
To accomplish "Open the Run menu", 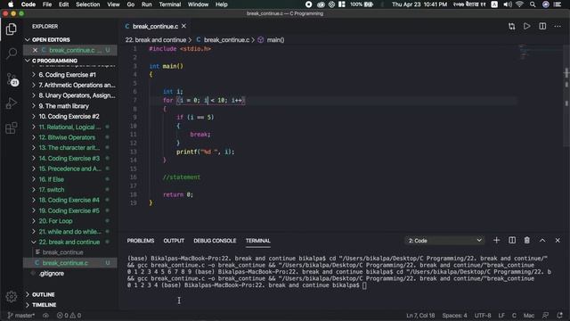I will [146, 4].
